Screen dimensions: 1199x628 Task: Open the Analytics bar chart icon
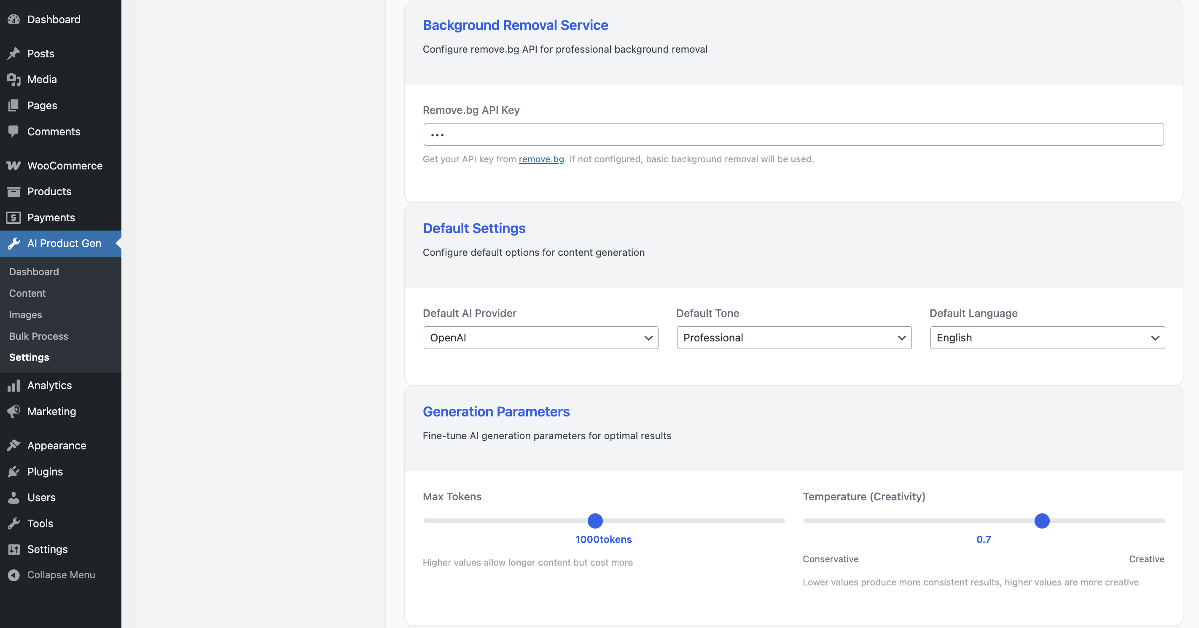13,385
